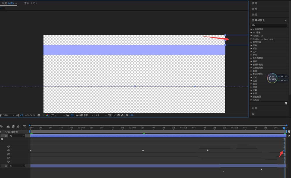
Task: Click the work area start handle
Action: [x=30, y=132]
